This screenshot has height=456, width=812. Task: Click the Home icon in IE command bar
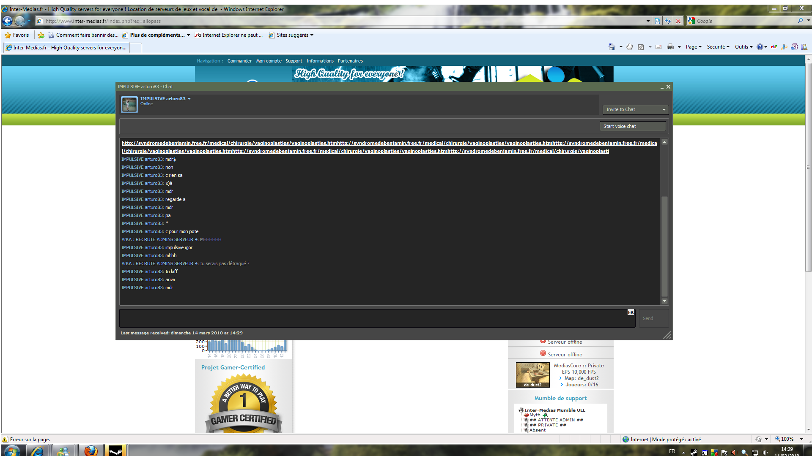(x=612, y=47)
